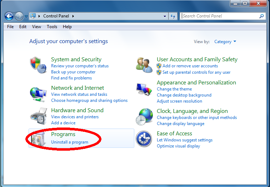Click the System and Security shield icon
Image resolution: width=270 pixels, height=187 pixels.
pos(38,65)
